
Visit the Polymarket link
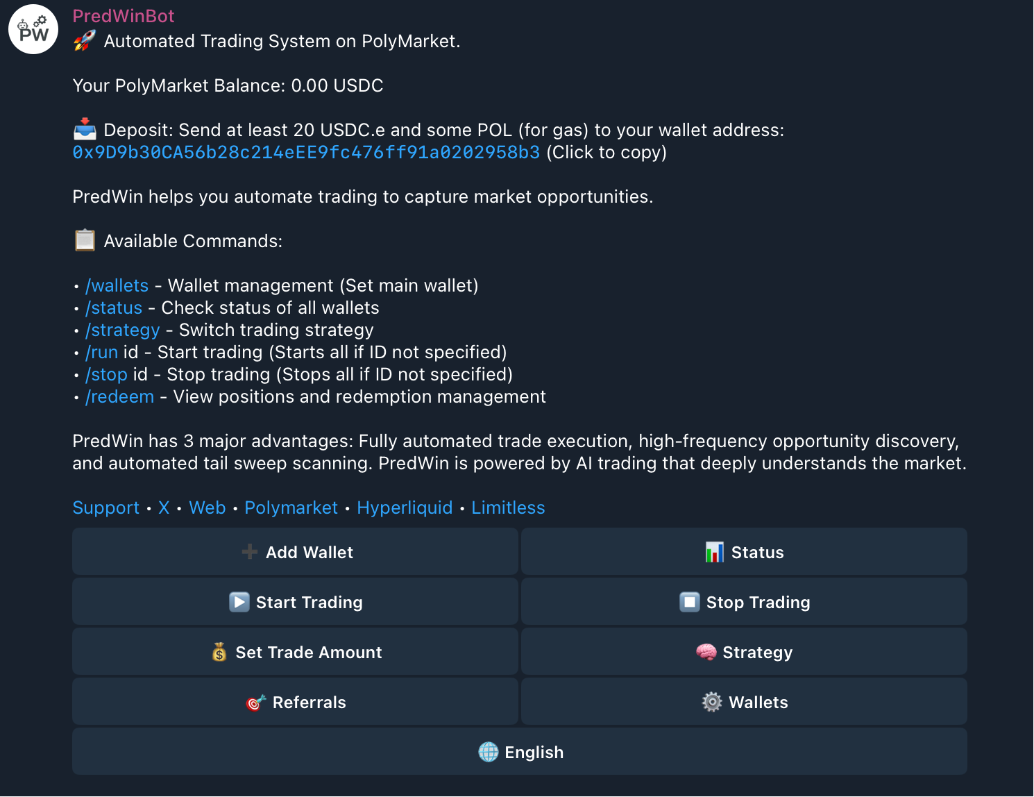point(291,507)
